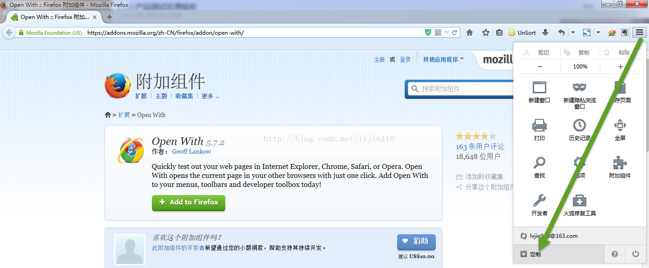Open 扩展 under 附加组件 header
The height and width of the screenshot is (268, 649).
[141, 96]
